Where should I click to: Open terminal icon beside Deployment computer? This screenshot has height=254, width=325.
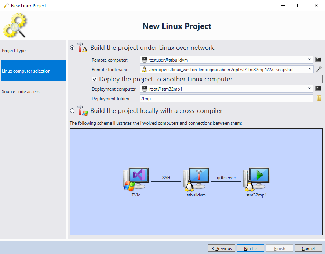point(318,89)
